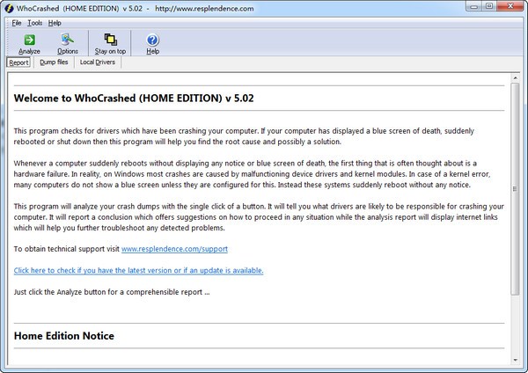Image resolution: width=528 pixels, height=373 pixels.
Task: Open the Tools menu
Action: [35, 23]
